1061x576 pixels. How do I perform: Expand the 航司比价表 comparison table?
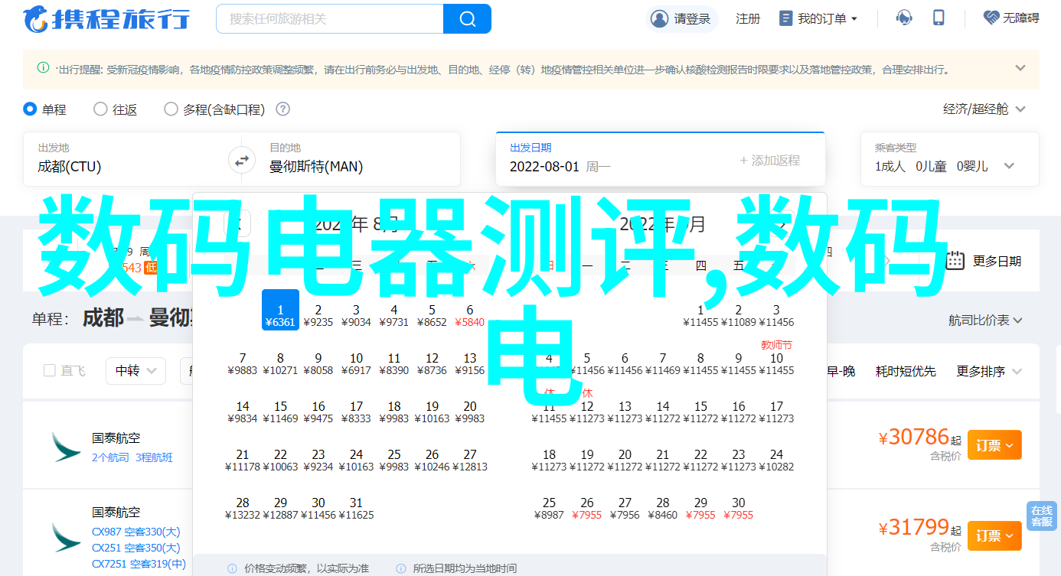[986, 321]
